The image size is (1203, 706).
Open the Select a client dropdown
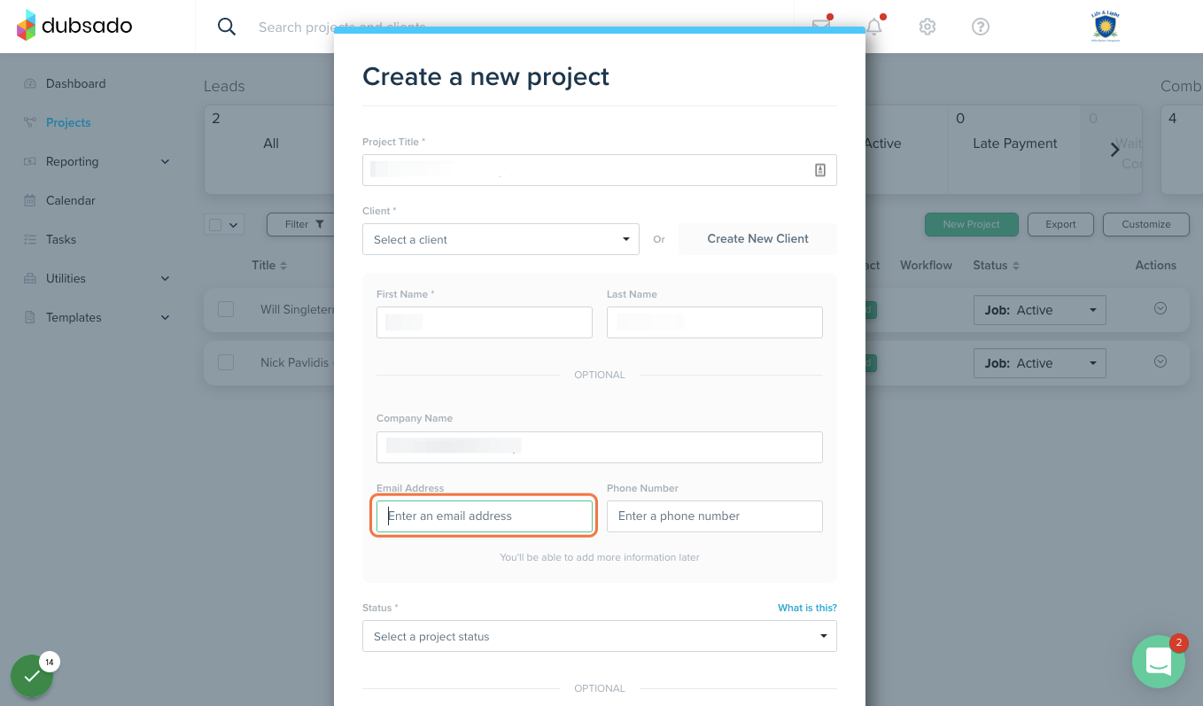(x=501, y=239)
